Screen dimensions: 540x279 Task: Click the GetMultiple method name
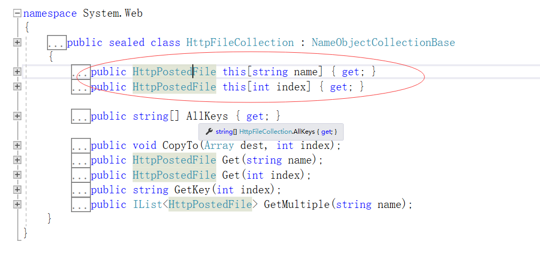click(297, 204)
